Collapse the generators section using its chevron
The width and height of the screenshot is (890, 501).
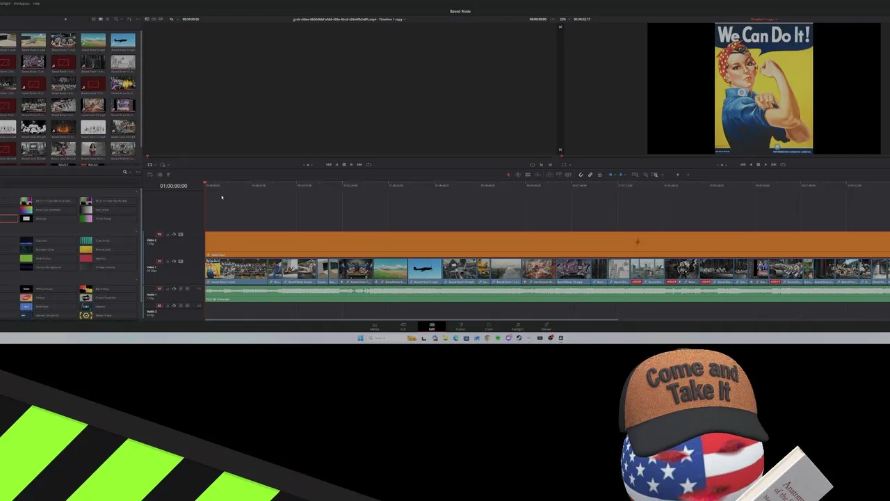click(x=137, y=192)
